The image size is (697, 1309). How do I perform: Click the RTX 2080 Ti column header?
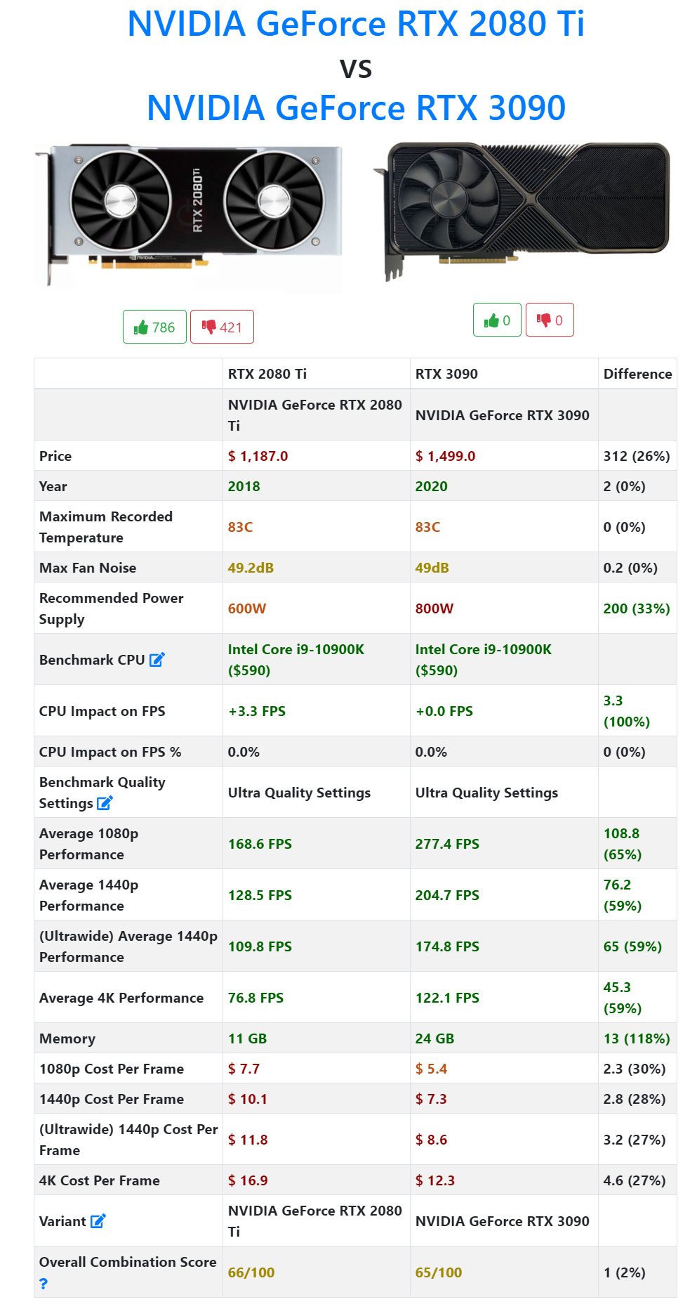pyautogui.click(x=267, y=374)
